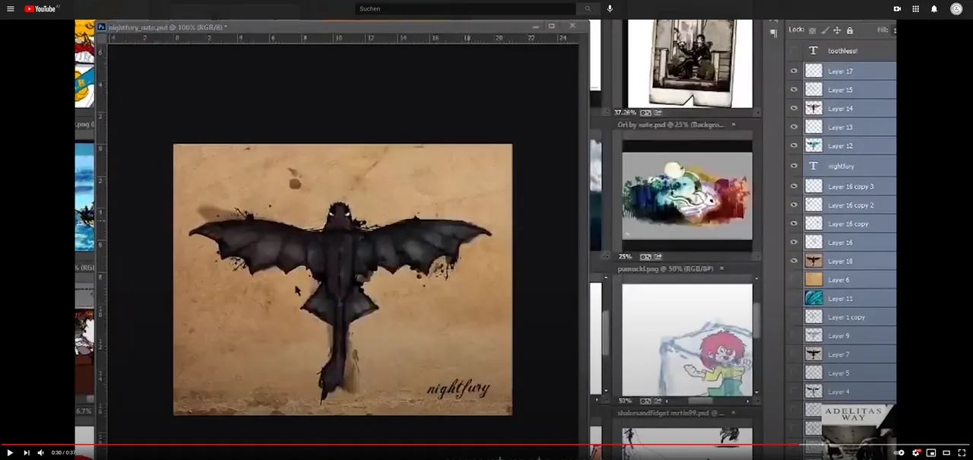Hide Layer 13 using its eye icon
The height and width of the screenshot is (460, 973).
pos(794,127)
